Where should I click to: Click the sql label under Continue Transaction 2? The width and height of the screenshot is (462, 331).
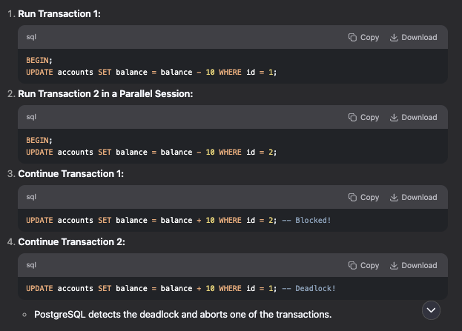coord(32,265)
